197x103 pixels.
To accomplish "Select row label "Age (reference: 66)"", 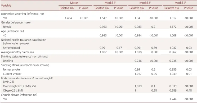I will (12, 31).
